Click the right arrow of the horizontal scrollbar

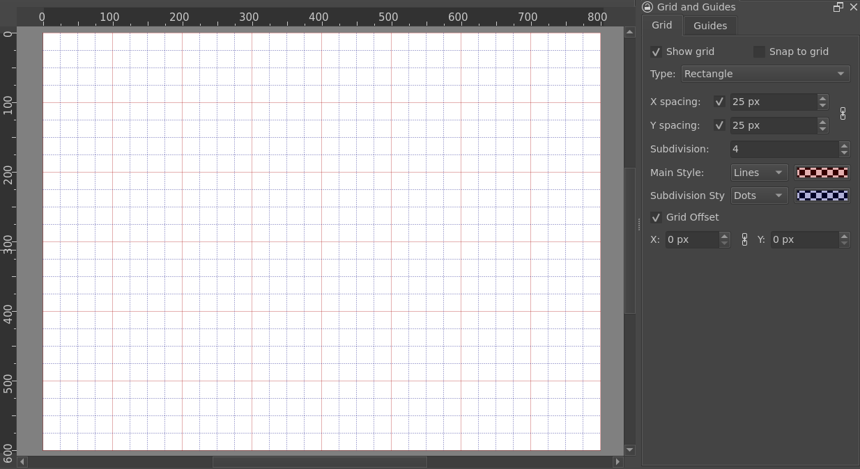coord(617,461)
